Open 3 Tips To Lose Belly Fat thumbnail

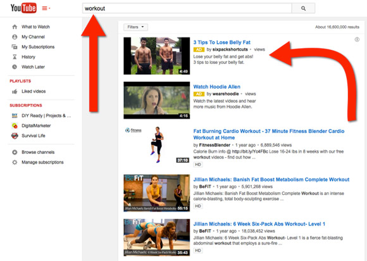point(156,56)
